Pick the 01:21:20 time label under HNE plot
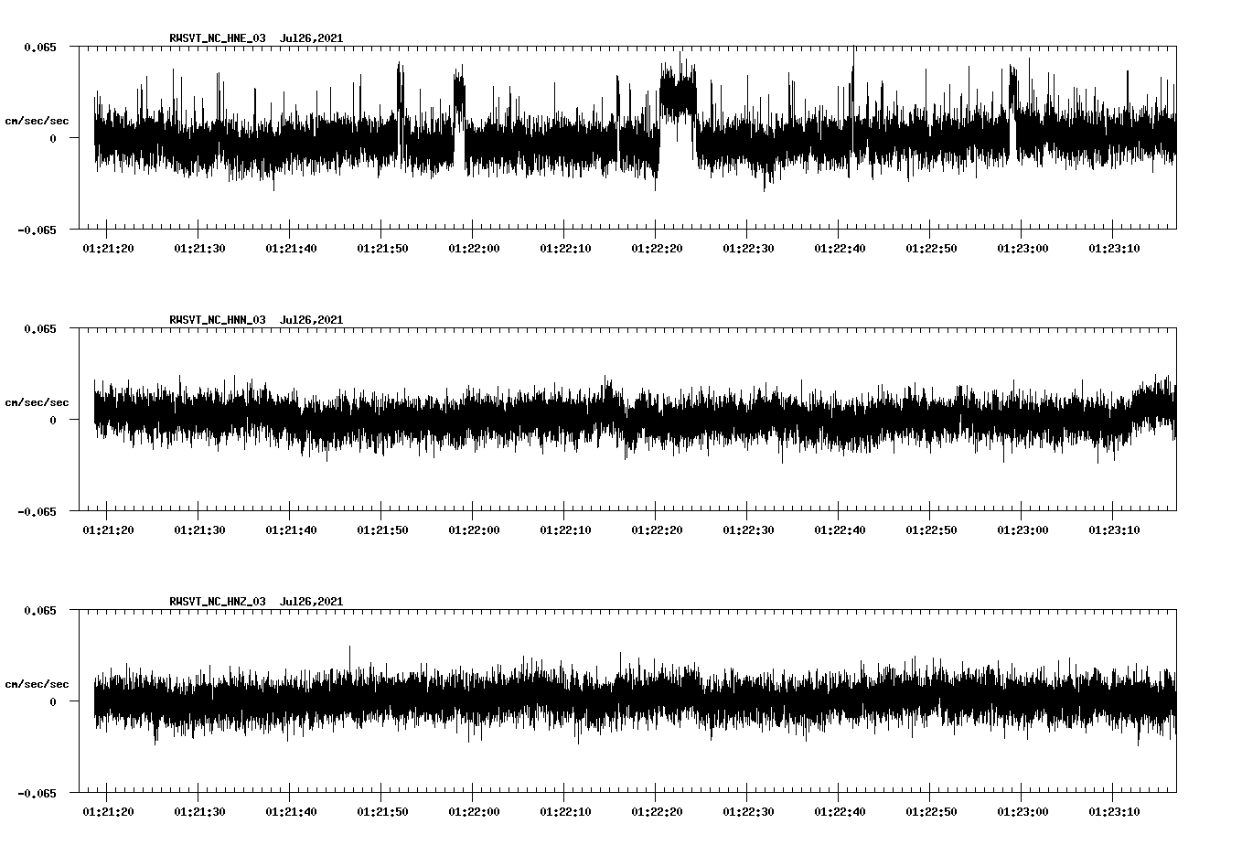1242x845 pixels. click(x=108, y=249)
